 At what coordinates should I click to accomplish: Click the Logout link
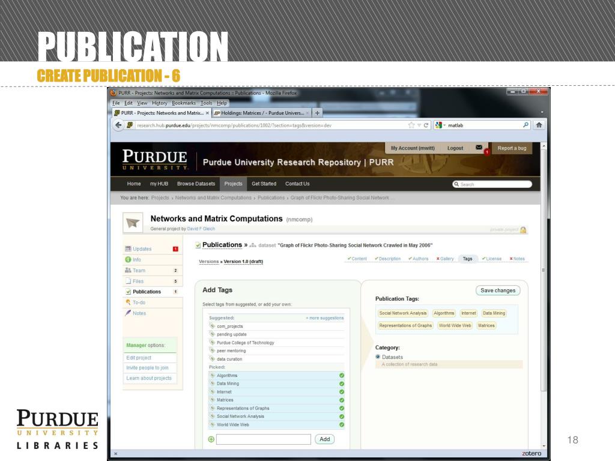(455, 148)
